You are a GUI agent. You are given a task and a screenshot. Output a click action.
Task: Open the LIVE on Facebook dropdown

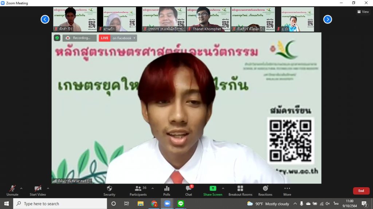pos(124,38)
